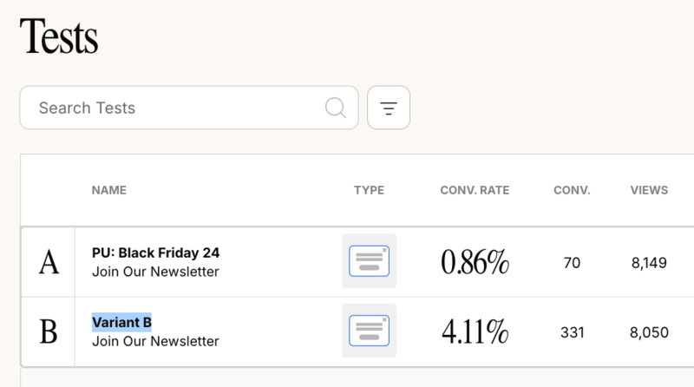This screenshot has height=387, width=694.
Task: Click Join Our Newsletter under Variant B
Action: pos(155,341)
